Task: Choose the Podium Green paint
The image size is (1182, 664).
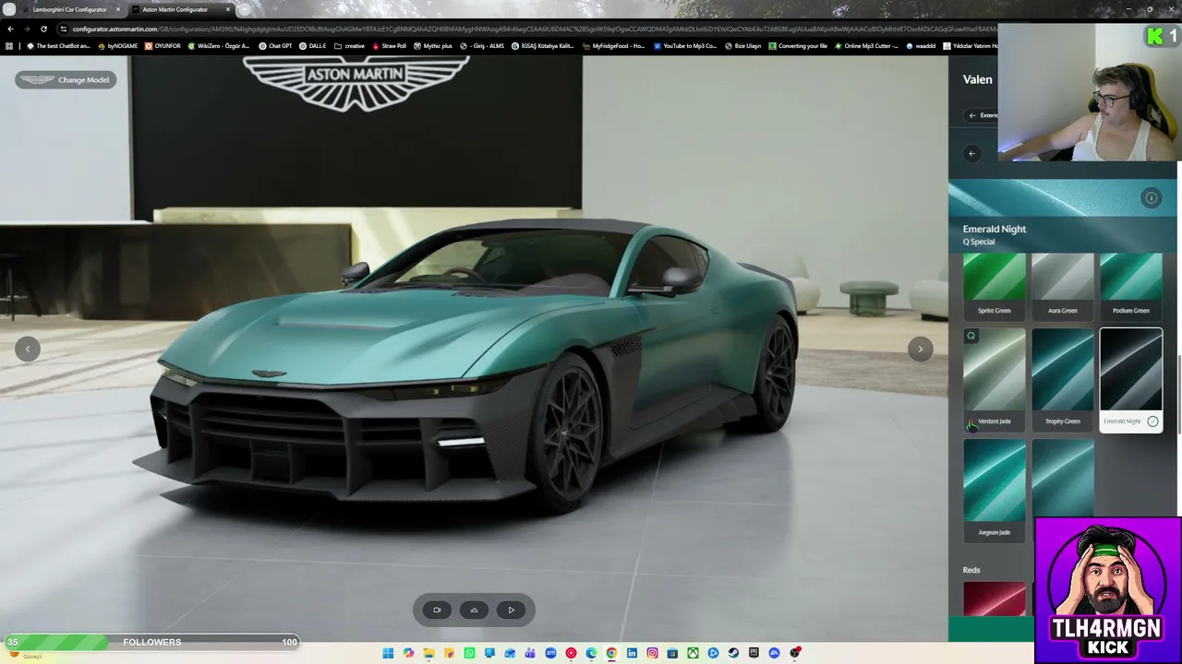Action: pos(1131,286)
